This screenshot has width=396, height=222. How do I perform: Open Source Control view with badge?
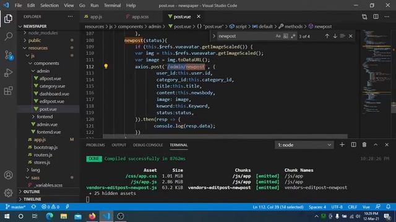coord(8,55)
